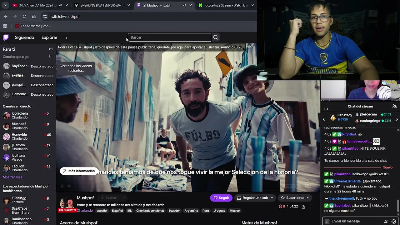Open the browser home page
The height and width of the screenshot is (225, 400).
click(x=34, y=17)
